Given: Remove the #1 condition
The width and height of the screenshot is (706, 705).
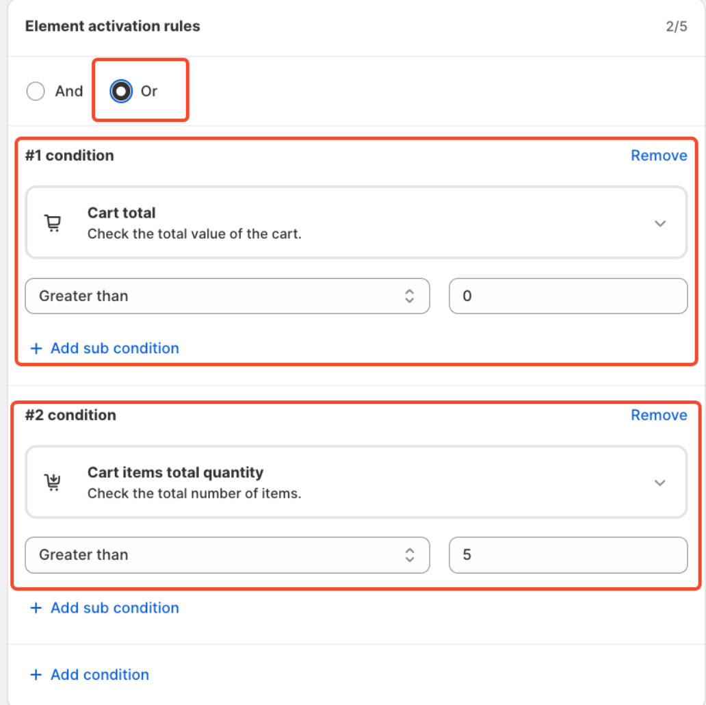Looking at the screenshot, I should tap(659, 155).
